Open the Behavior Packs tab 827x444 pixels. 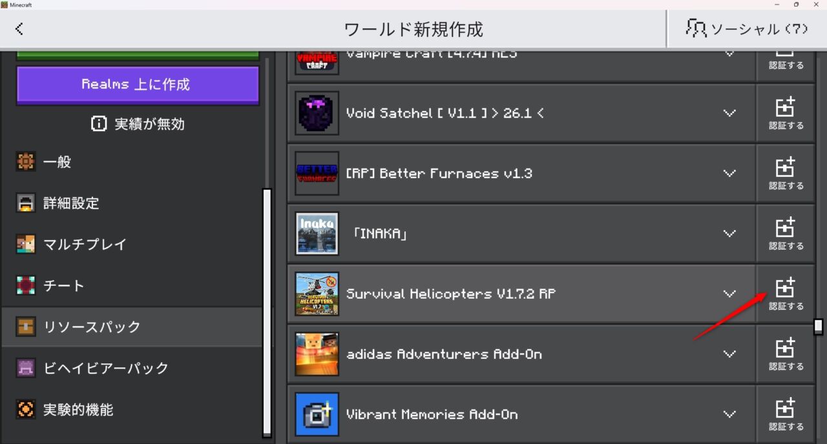click(132, 368)
